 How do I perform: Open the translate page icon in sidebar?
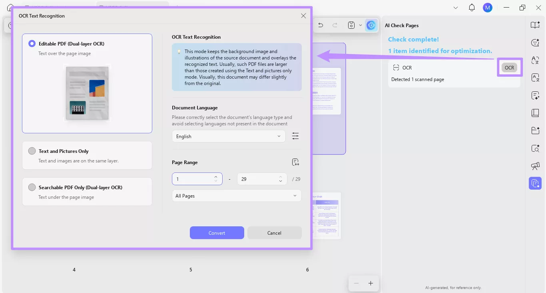coord(535,78)
